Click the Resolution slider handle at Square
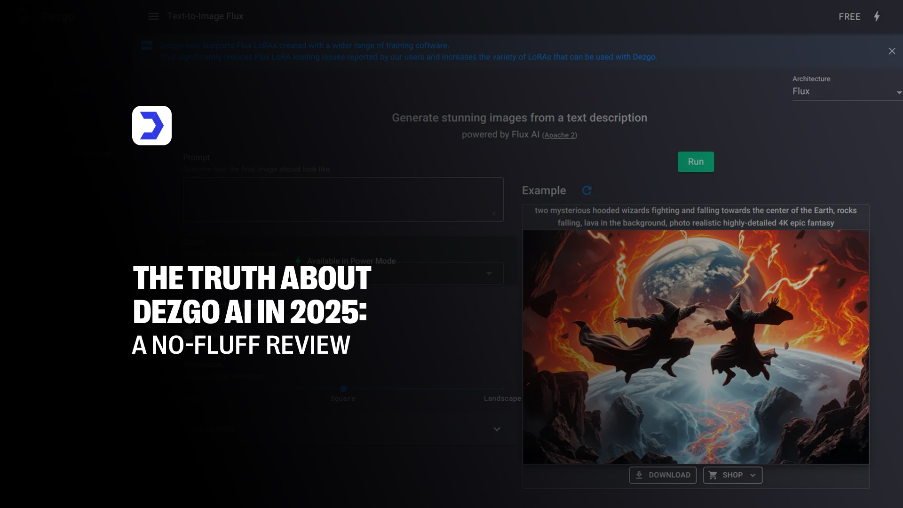Screen dimensions: 903x508 pos(343,389)
